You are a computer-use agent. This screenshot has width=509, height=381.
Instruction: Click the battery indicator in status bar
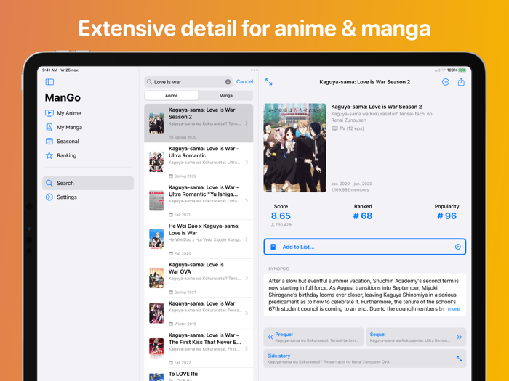point(462,70)
